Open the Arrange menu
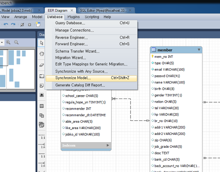The height and width of the screenshot is (172, 220). point(21,17)
